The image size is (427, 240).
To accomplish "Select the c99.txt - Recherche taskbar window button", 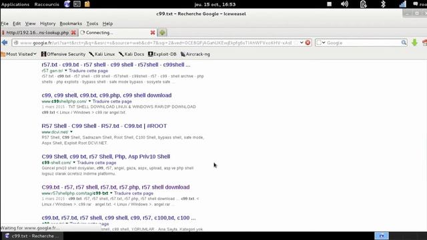I will (x=32, y=236).
